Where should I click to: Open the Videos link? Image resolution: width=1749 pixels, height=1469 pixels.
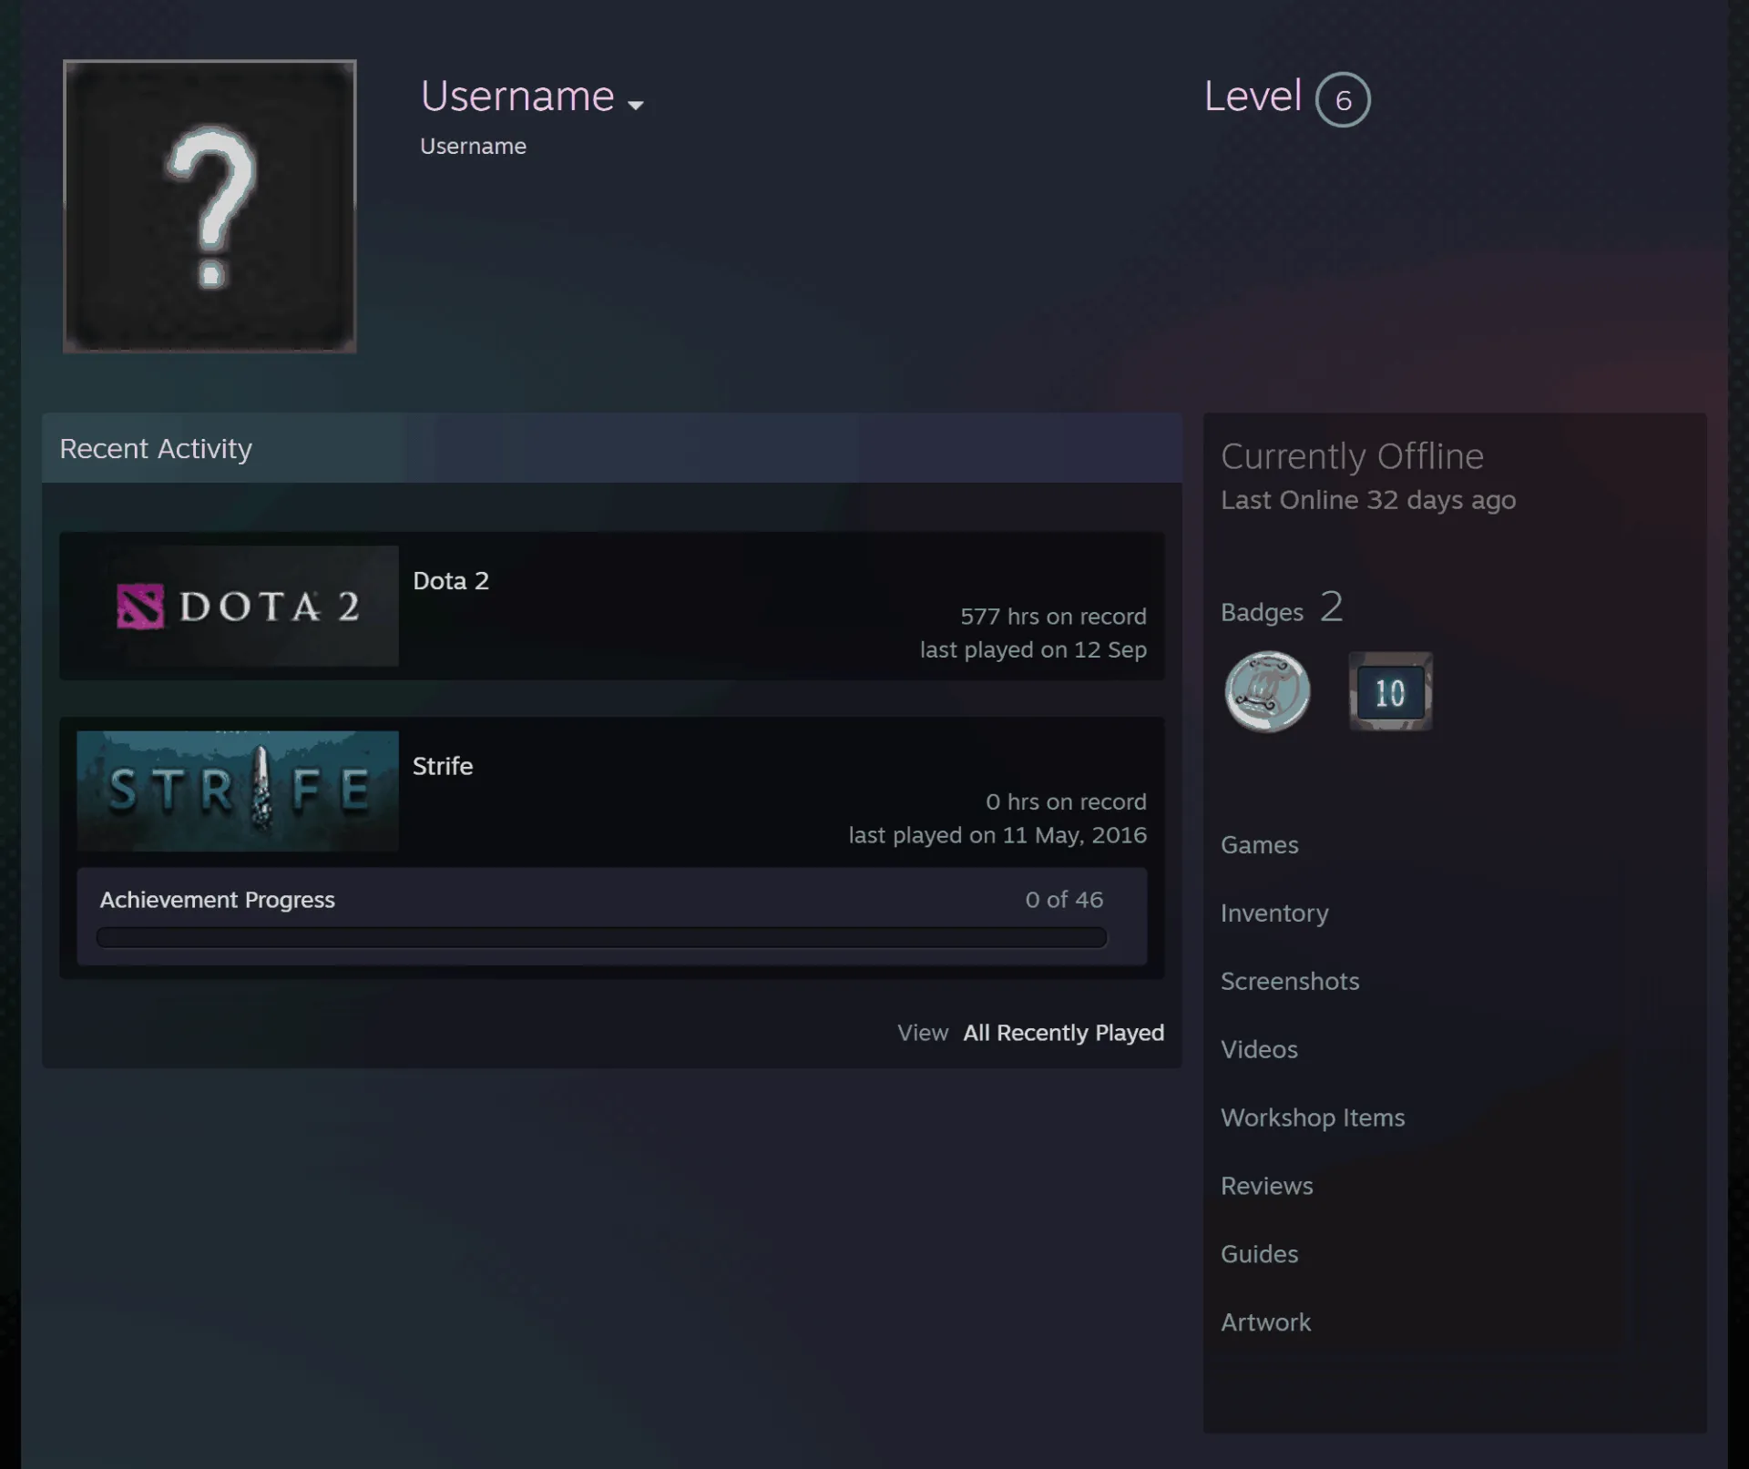1259,1050
